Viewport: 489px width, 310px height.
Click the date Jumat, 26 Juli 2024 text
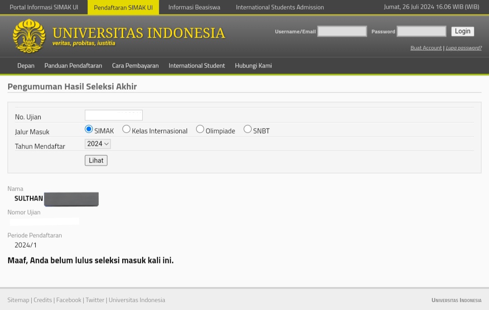[431, 7]
